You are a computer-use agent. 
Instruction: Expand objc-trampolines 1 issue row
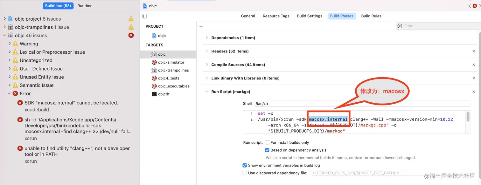point(5,27)
